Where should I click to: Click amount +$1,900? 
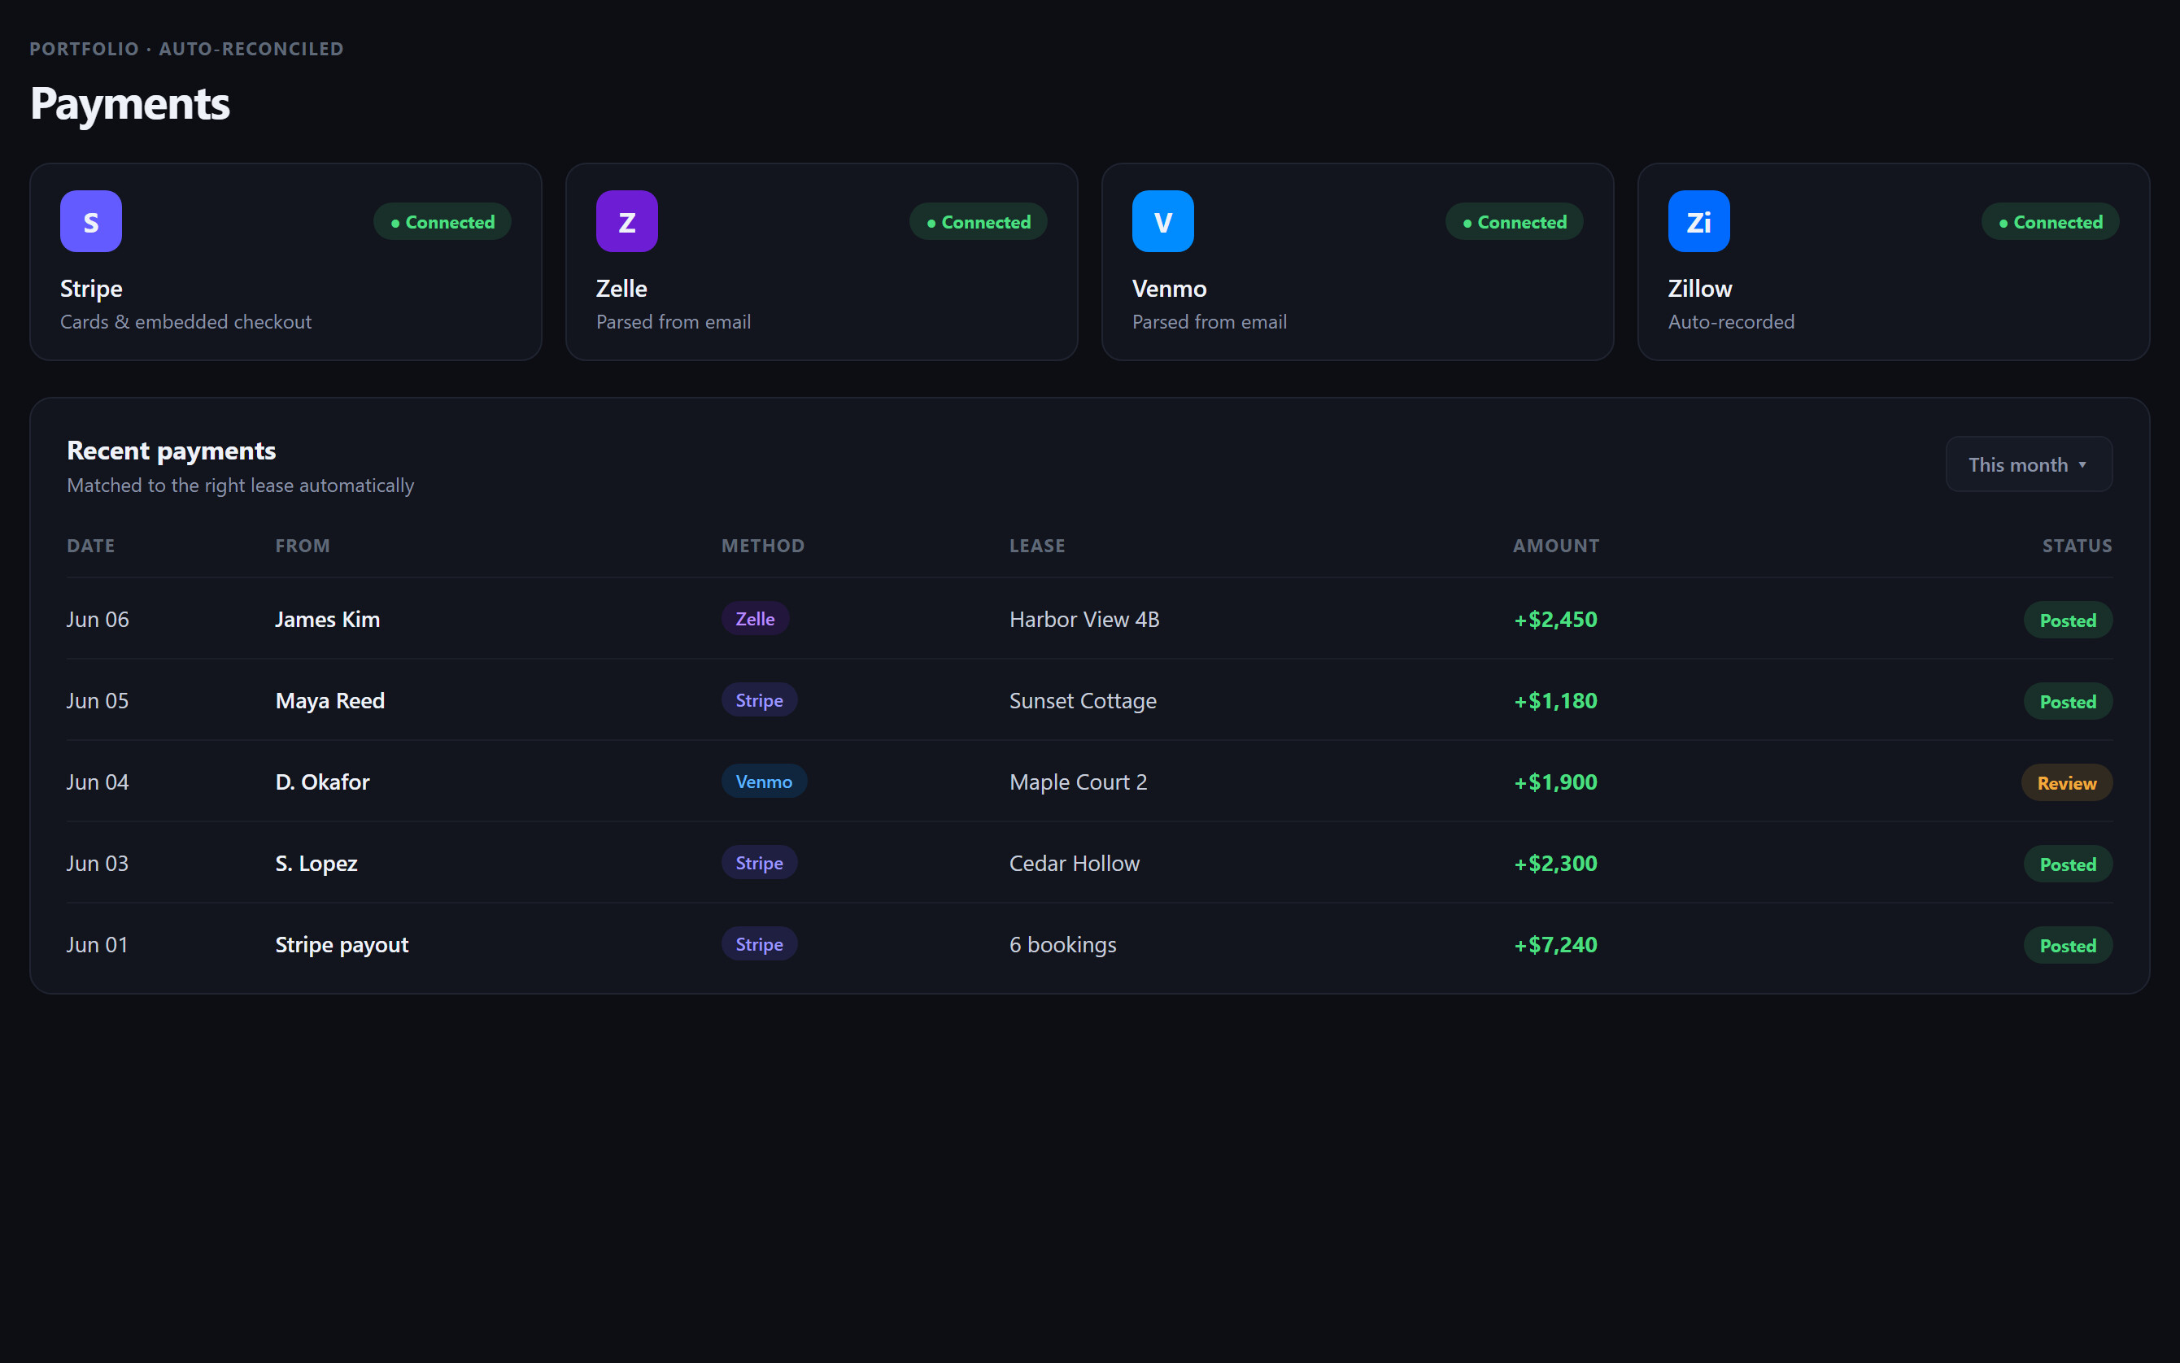[x=1555, y=782]
